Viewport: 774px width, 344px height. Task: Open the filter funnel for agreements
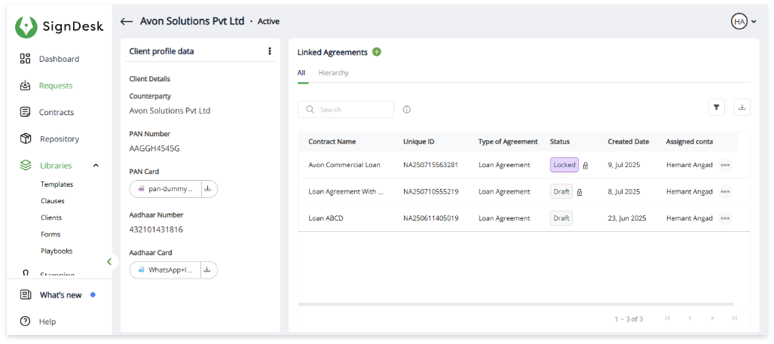[716, 108]
